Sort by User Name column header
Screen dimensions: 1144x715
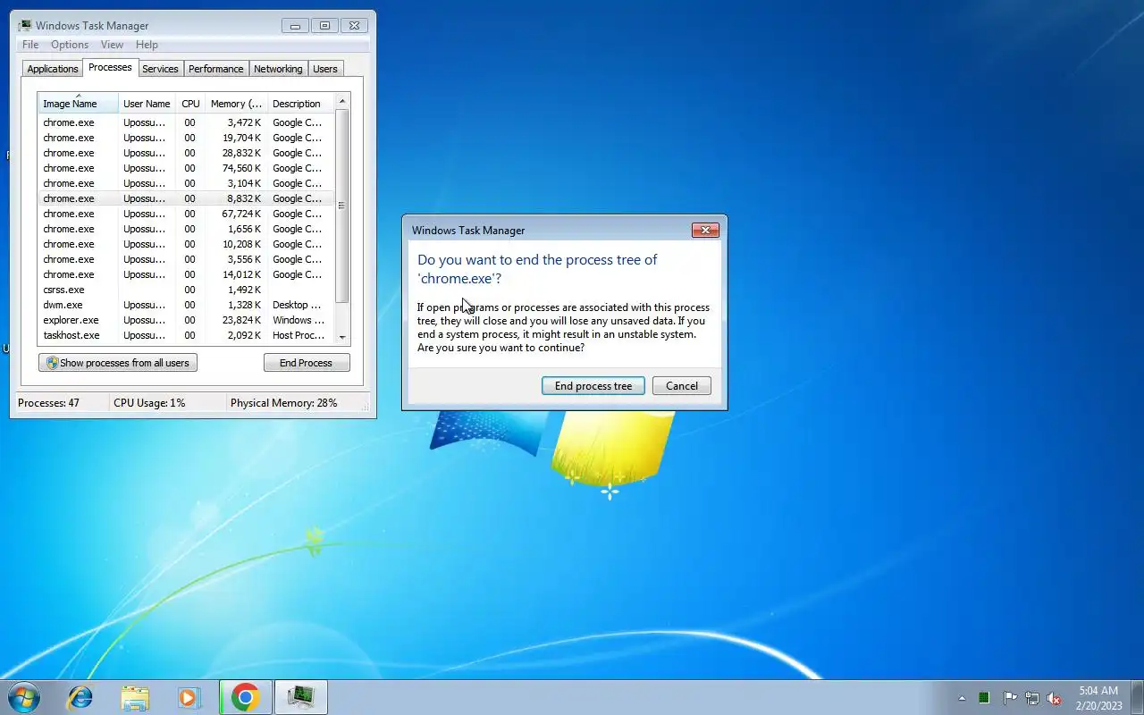click(147, 103)
